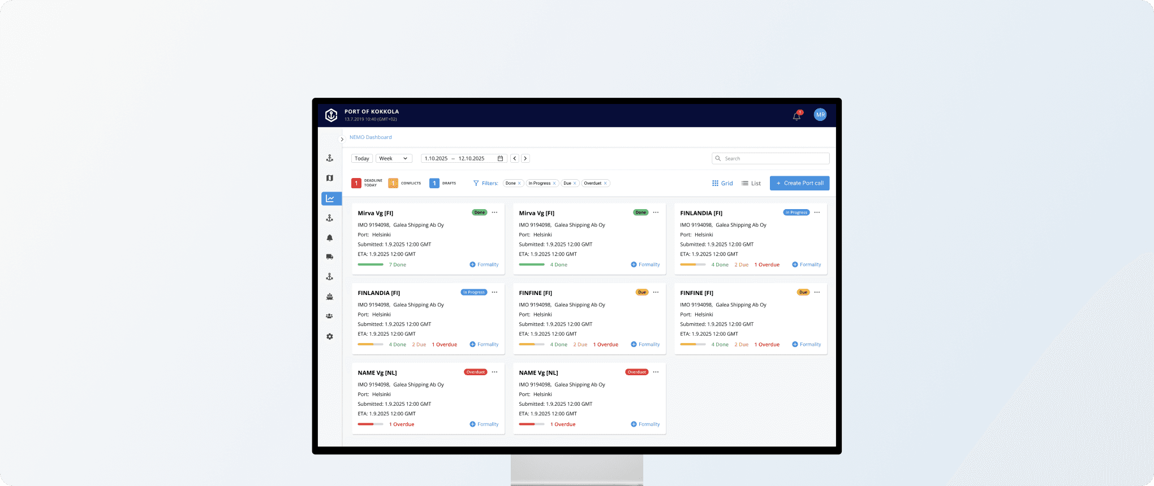Click Formality on the Mirva Vg 4 Done card
This screenshot has height=486, width=1154.
point(645,264)
